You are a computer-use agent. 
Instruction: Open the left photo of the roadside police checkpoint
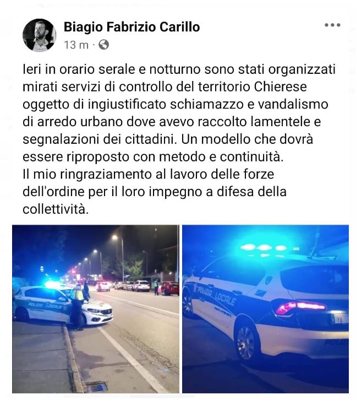(96, 308)
